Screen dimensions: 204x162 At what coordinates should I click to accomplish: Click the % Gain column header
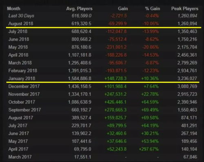pos(153,9)
